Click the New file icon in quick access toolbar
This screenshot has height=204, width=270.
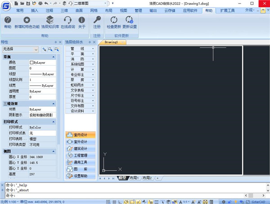point(16,3)
